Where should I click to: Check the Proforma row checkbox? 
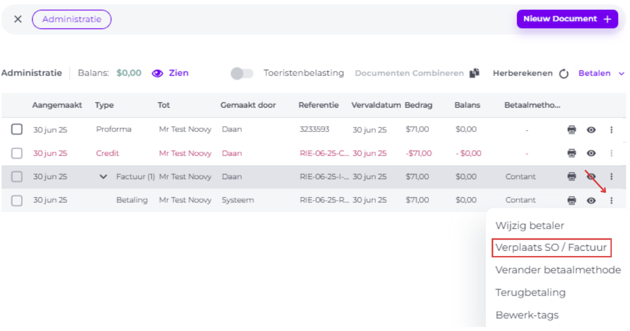[x=17, y=129]
